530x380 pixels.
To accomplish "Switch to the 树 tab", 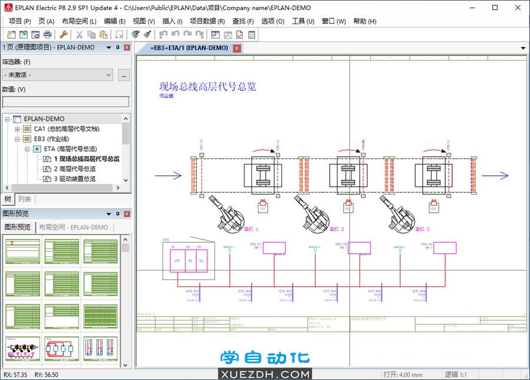I will (x=8, y=199).
